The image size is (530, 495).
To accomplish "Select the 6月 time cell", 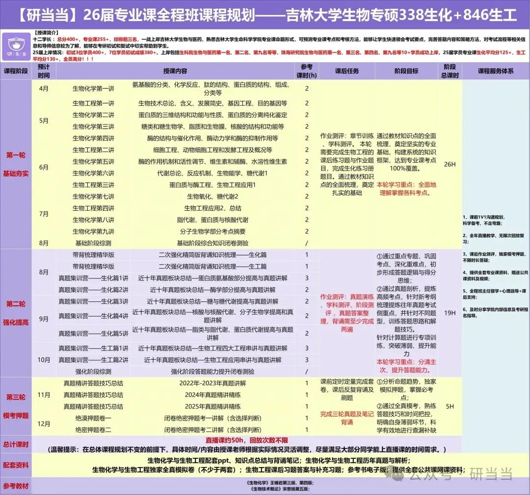I will [44, 168].
